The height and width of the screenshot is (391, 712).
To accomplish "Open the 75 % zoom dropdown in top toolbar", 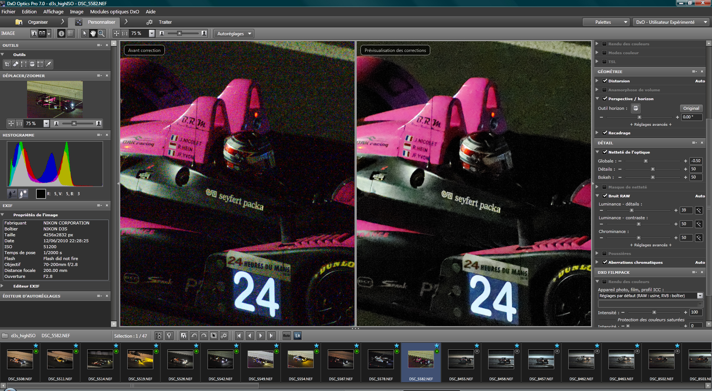I will click(151, 33).
